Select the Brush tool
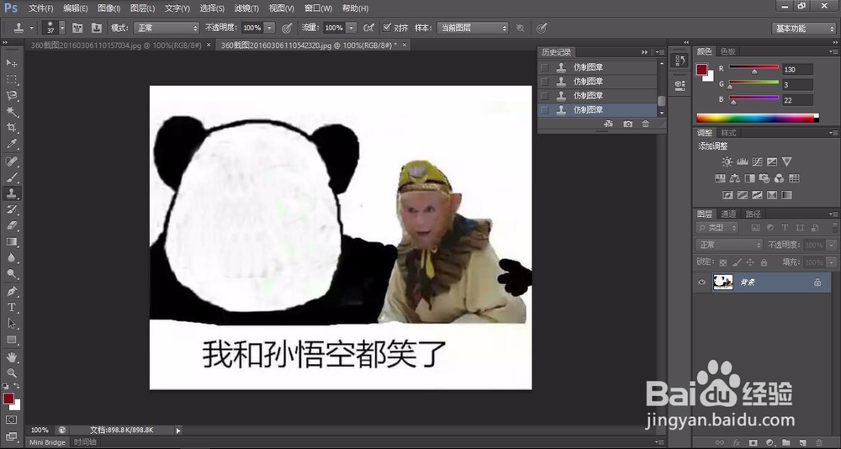Viewport: 841px width, 449px height. (12, 177)
